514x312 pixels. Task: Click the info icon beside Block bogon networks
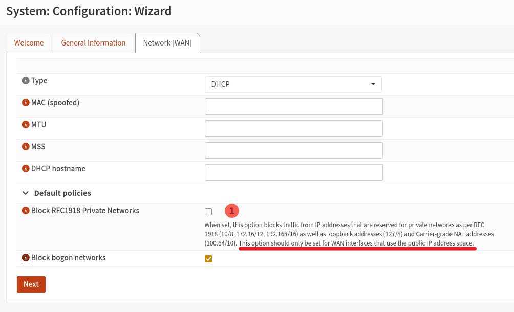(x=25, y=257)
